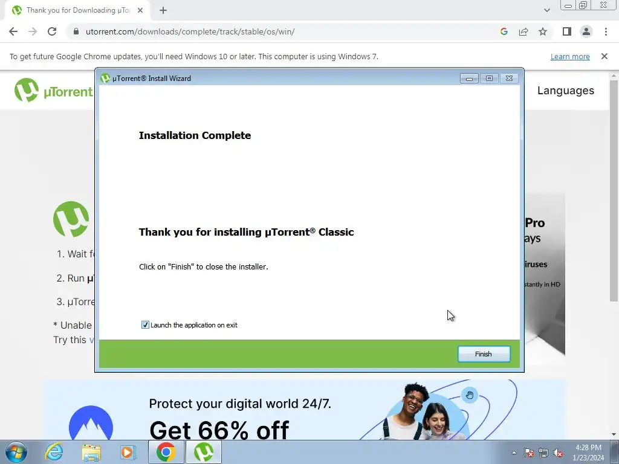Click the network tray icon
Viewport: 619px width, 464px height.
click(x=543, y=453)
